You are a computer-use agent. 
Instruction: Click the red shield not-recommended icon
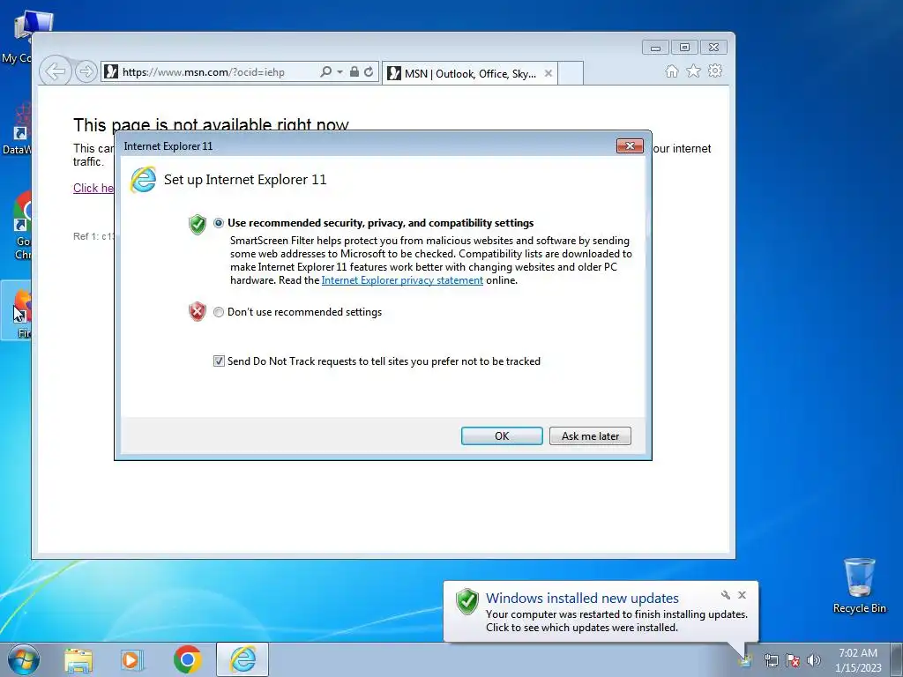[197, 311]
